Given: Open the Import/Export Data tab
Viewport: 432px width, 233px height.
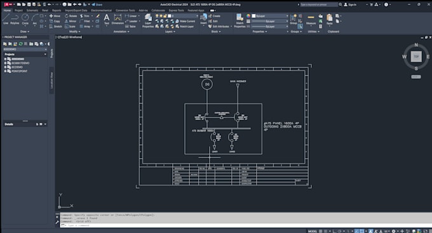Looking at the screenshot, I should (x=76, y=10).
